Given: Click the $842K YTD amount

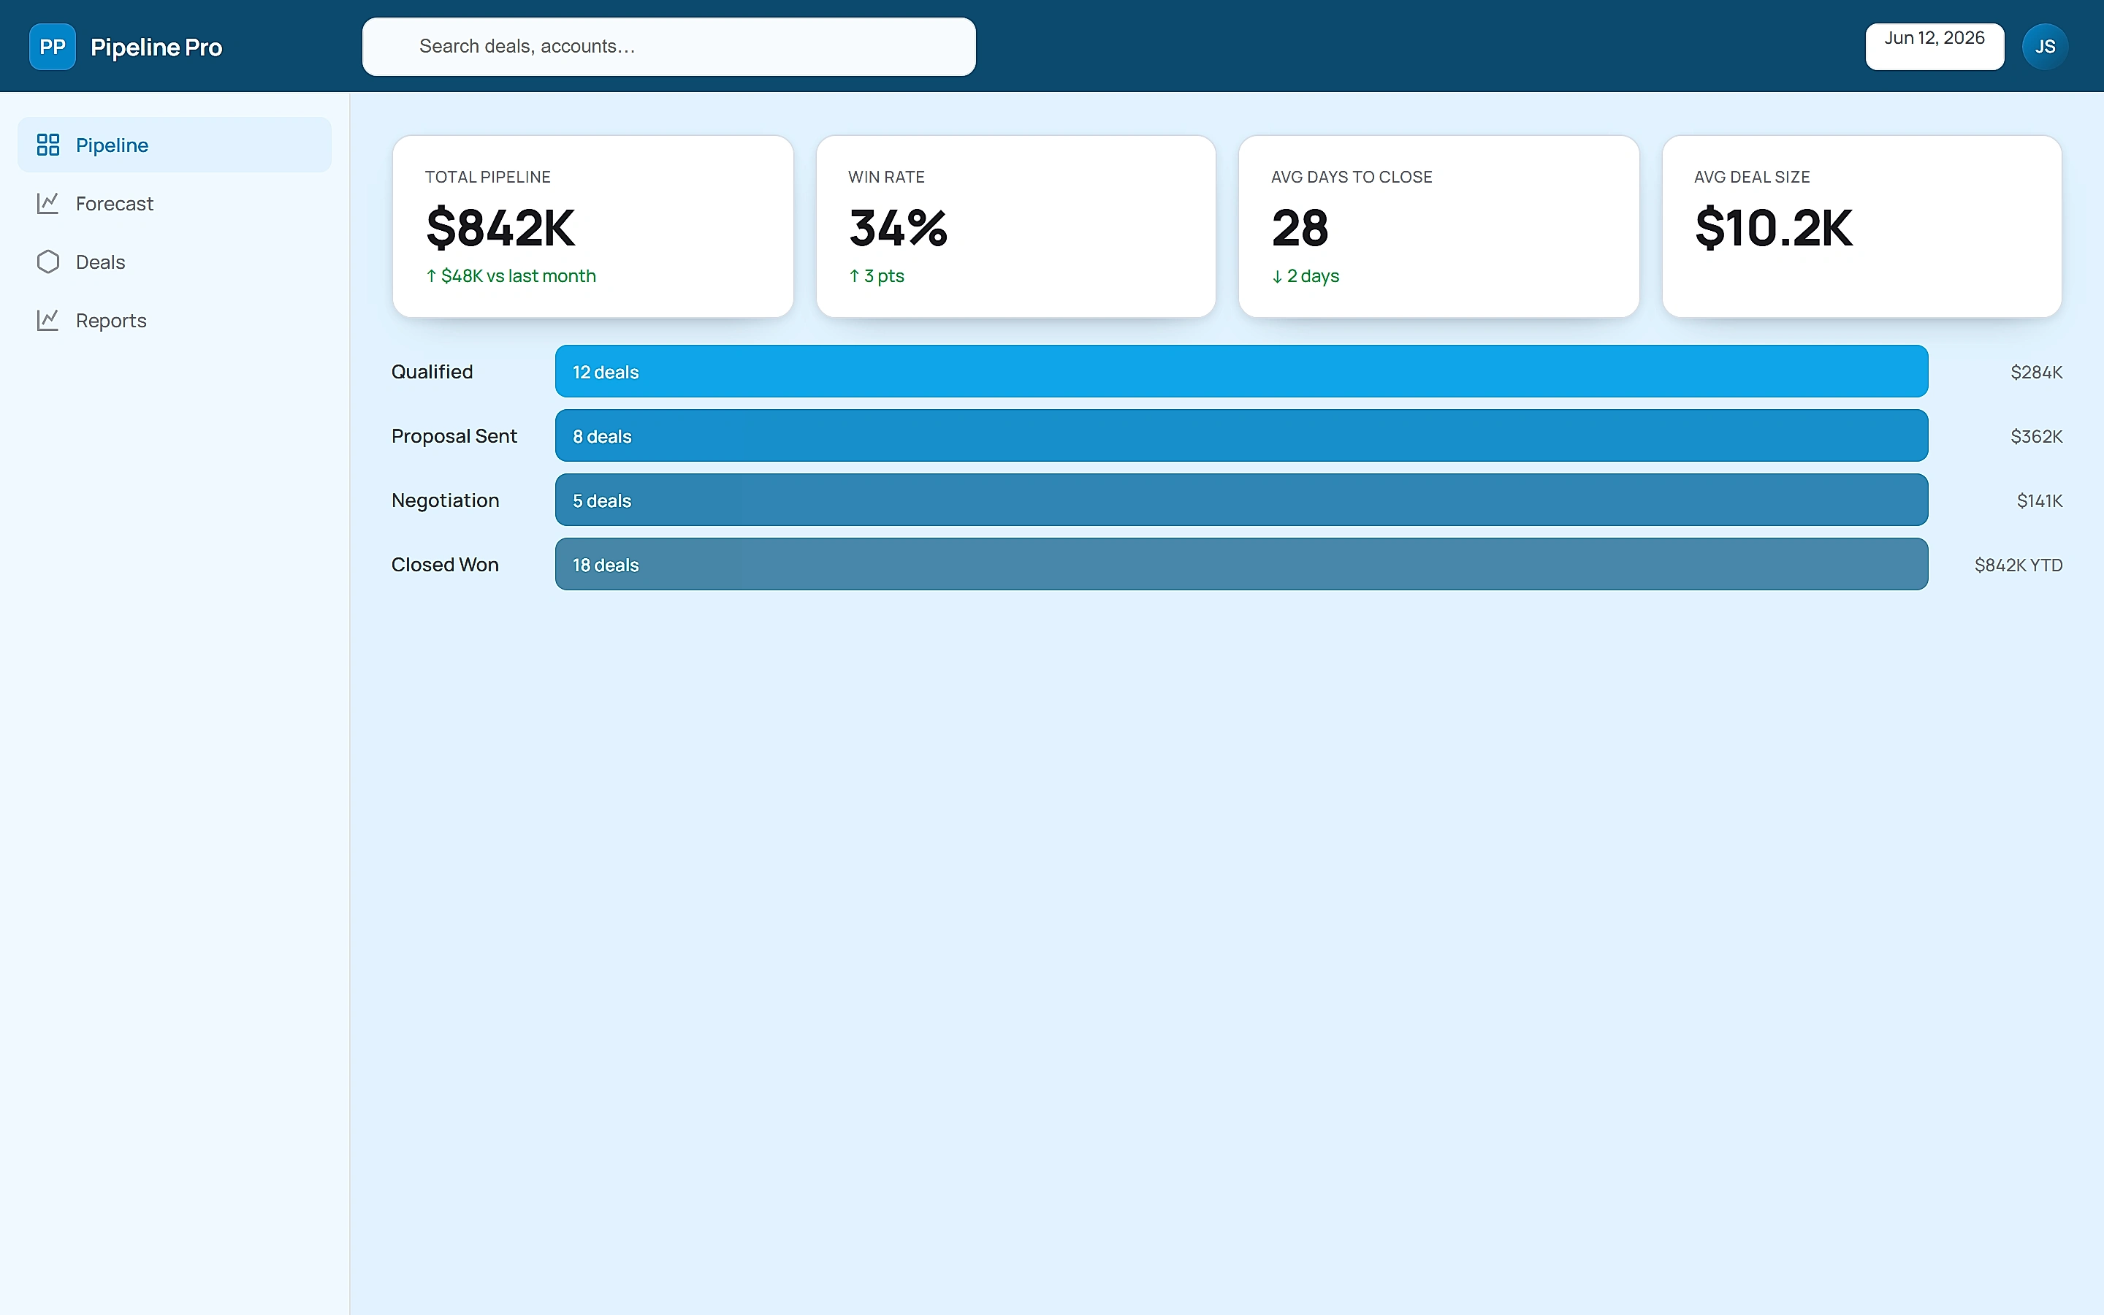Looking at the screenshot, I should pyautogui.click(x=2018, y=565).
